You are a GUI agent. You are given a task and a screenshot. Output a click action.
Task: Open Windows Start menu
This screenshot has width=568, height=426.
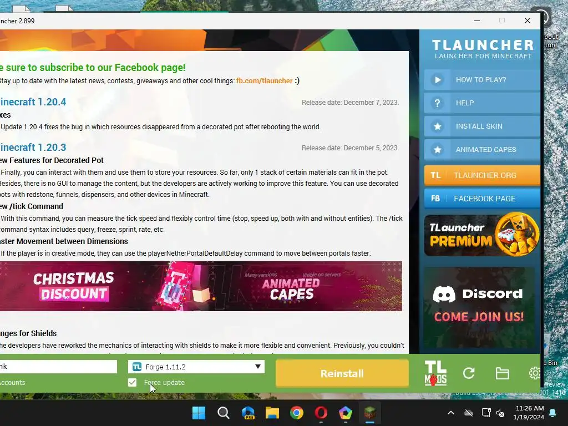[199, 413]
